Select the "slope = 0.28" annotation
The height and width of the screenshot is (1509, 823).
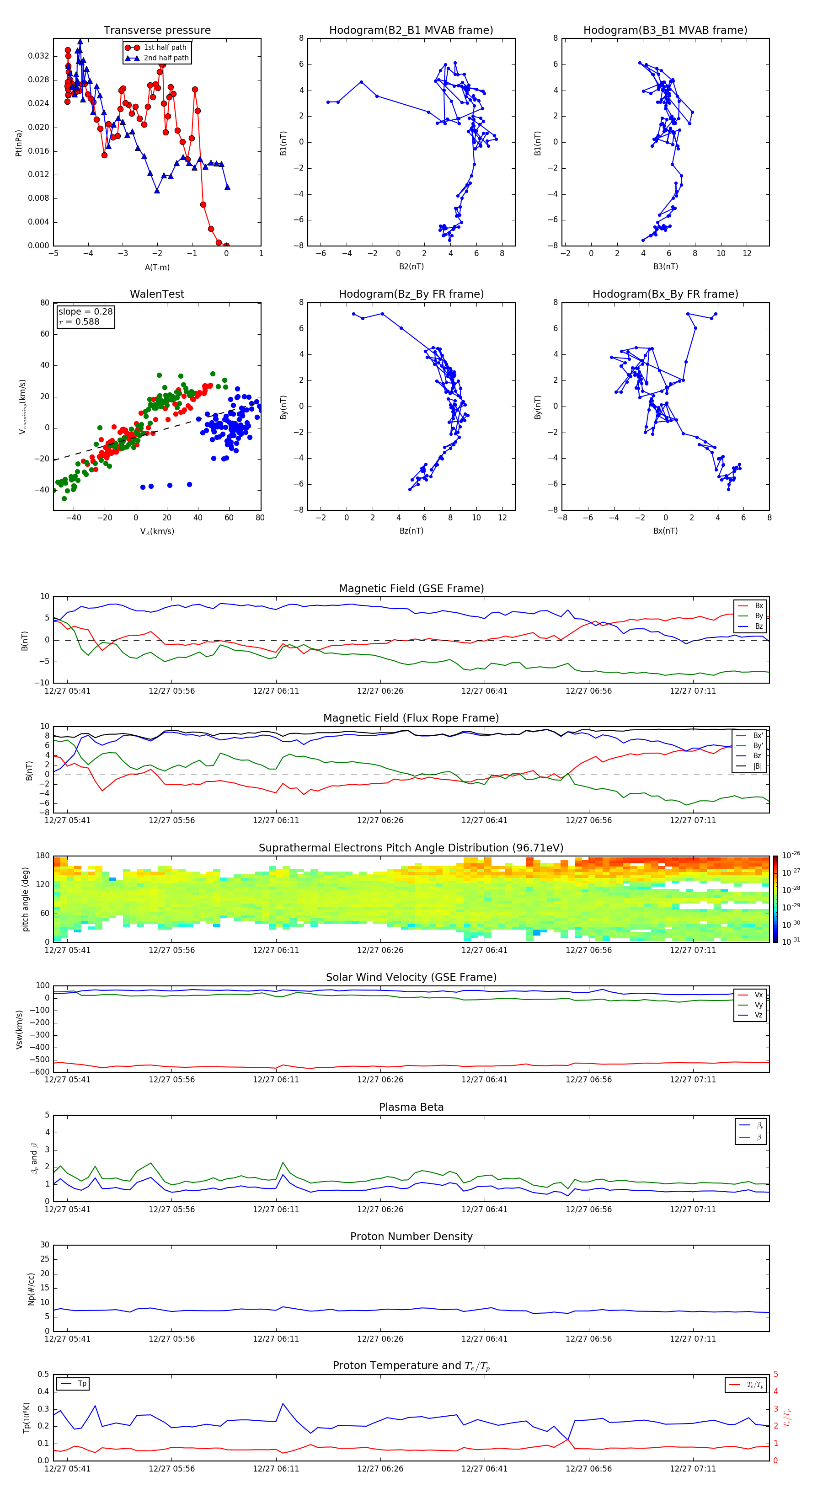click(86, 312)
